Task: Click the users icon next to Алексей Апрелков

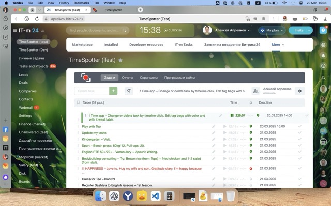Action: click(255, 91)
